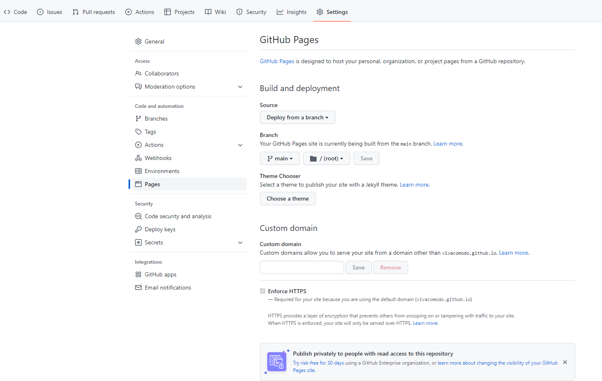Click the Moderation options comment icon
602x381 pixels.
[138, 87]
